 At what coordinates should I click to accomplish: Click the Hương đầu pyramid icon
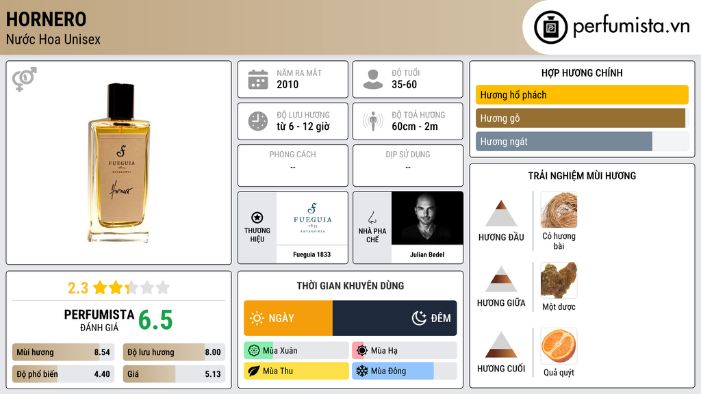(501, 213)
